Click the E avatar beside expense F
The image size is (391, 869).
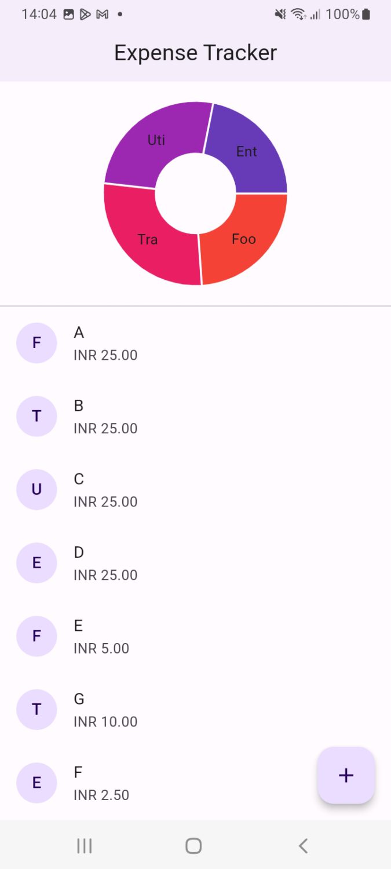tap(36, 783)
